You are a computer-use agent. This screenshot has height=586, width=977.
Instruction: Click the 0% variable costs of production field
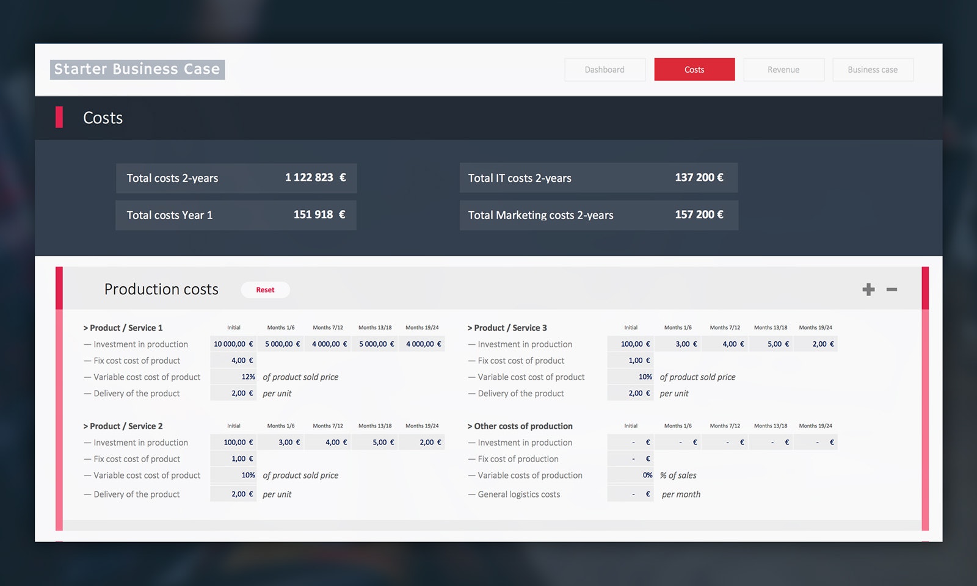tap(630, 475)
